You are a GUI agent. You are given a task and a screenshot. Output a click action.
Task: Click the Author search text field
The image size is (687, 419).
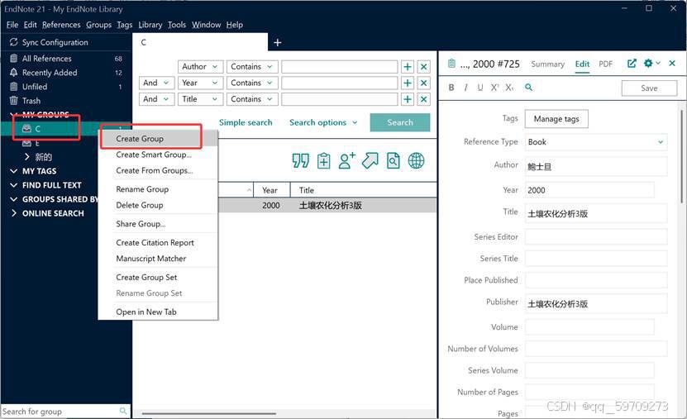[x=340, y=67]
